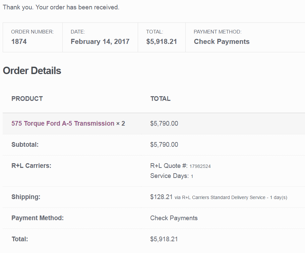Viewport: 305px width, 253px height.
Task: Click the PRODUCT column header
Action: pos(27,99)
